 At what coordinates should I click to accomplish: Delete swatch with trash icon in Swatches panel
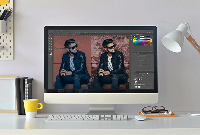click(x=152, y=52)
